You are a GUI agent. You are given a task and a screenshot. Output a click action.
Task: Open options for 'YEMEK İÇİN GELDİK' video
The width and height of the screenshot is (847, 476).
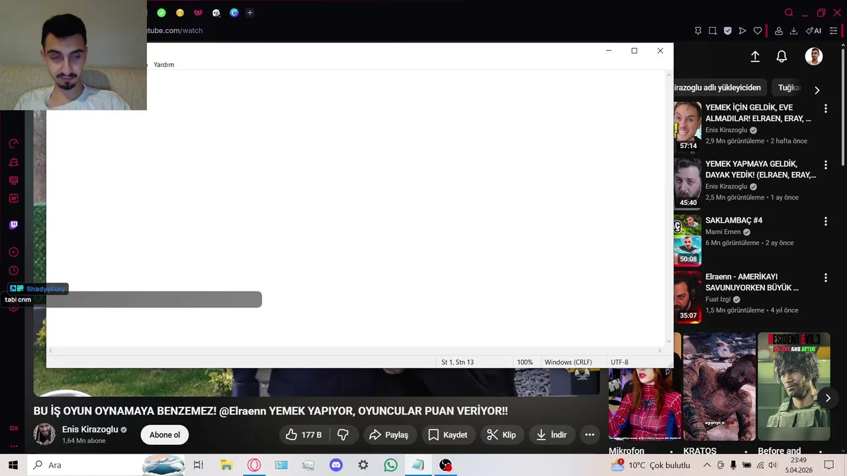click(825, 108)
